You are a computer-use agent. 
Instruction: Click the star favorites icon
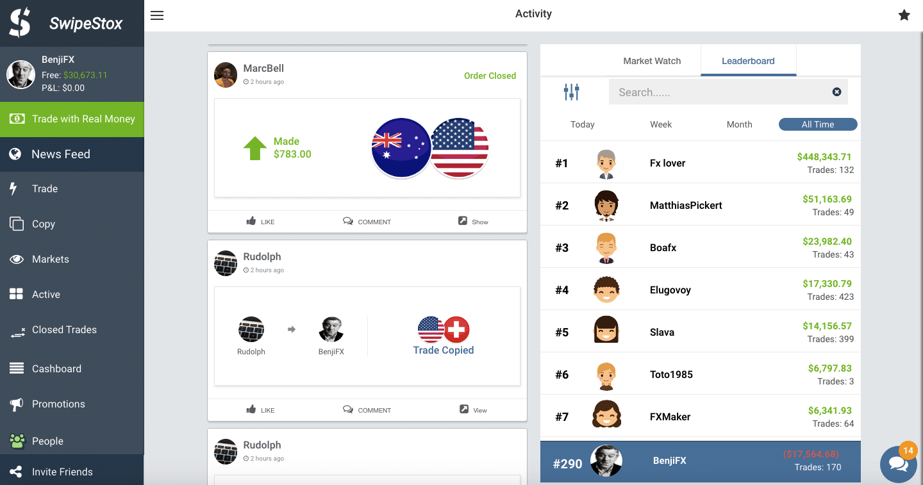(x=904, y=15)
